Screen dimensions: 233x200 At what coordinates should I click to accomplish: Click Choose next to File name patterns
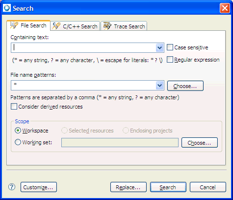185,86
